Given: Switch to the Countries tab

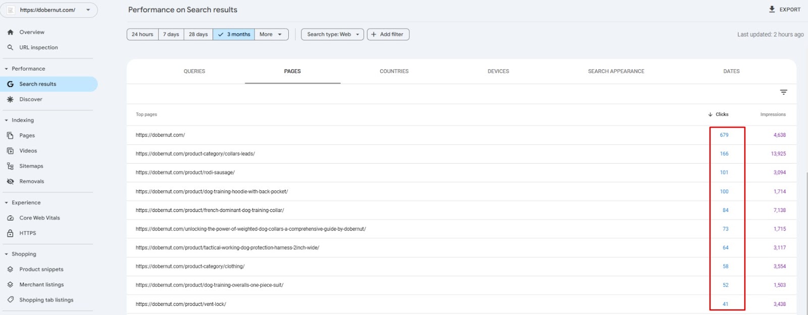Looking at the screenshot, I should tap(394, 71).
